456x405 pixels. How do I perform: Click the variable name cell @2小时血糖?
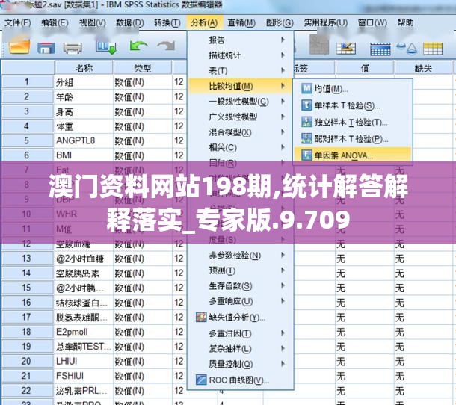tap(84, 259)
